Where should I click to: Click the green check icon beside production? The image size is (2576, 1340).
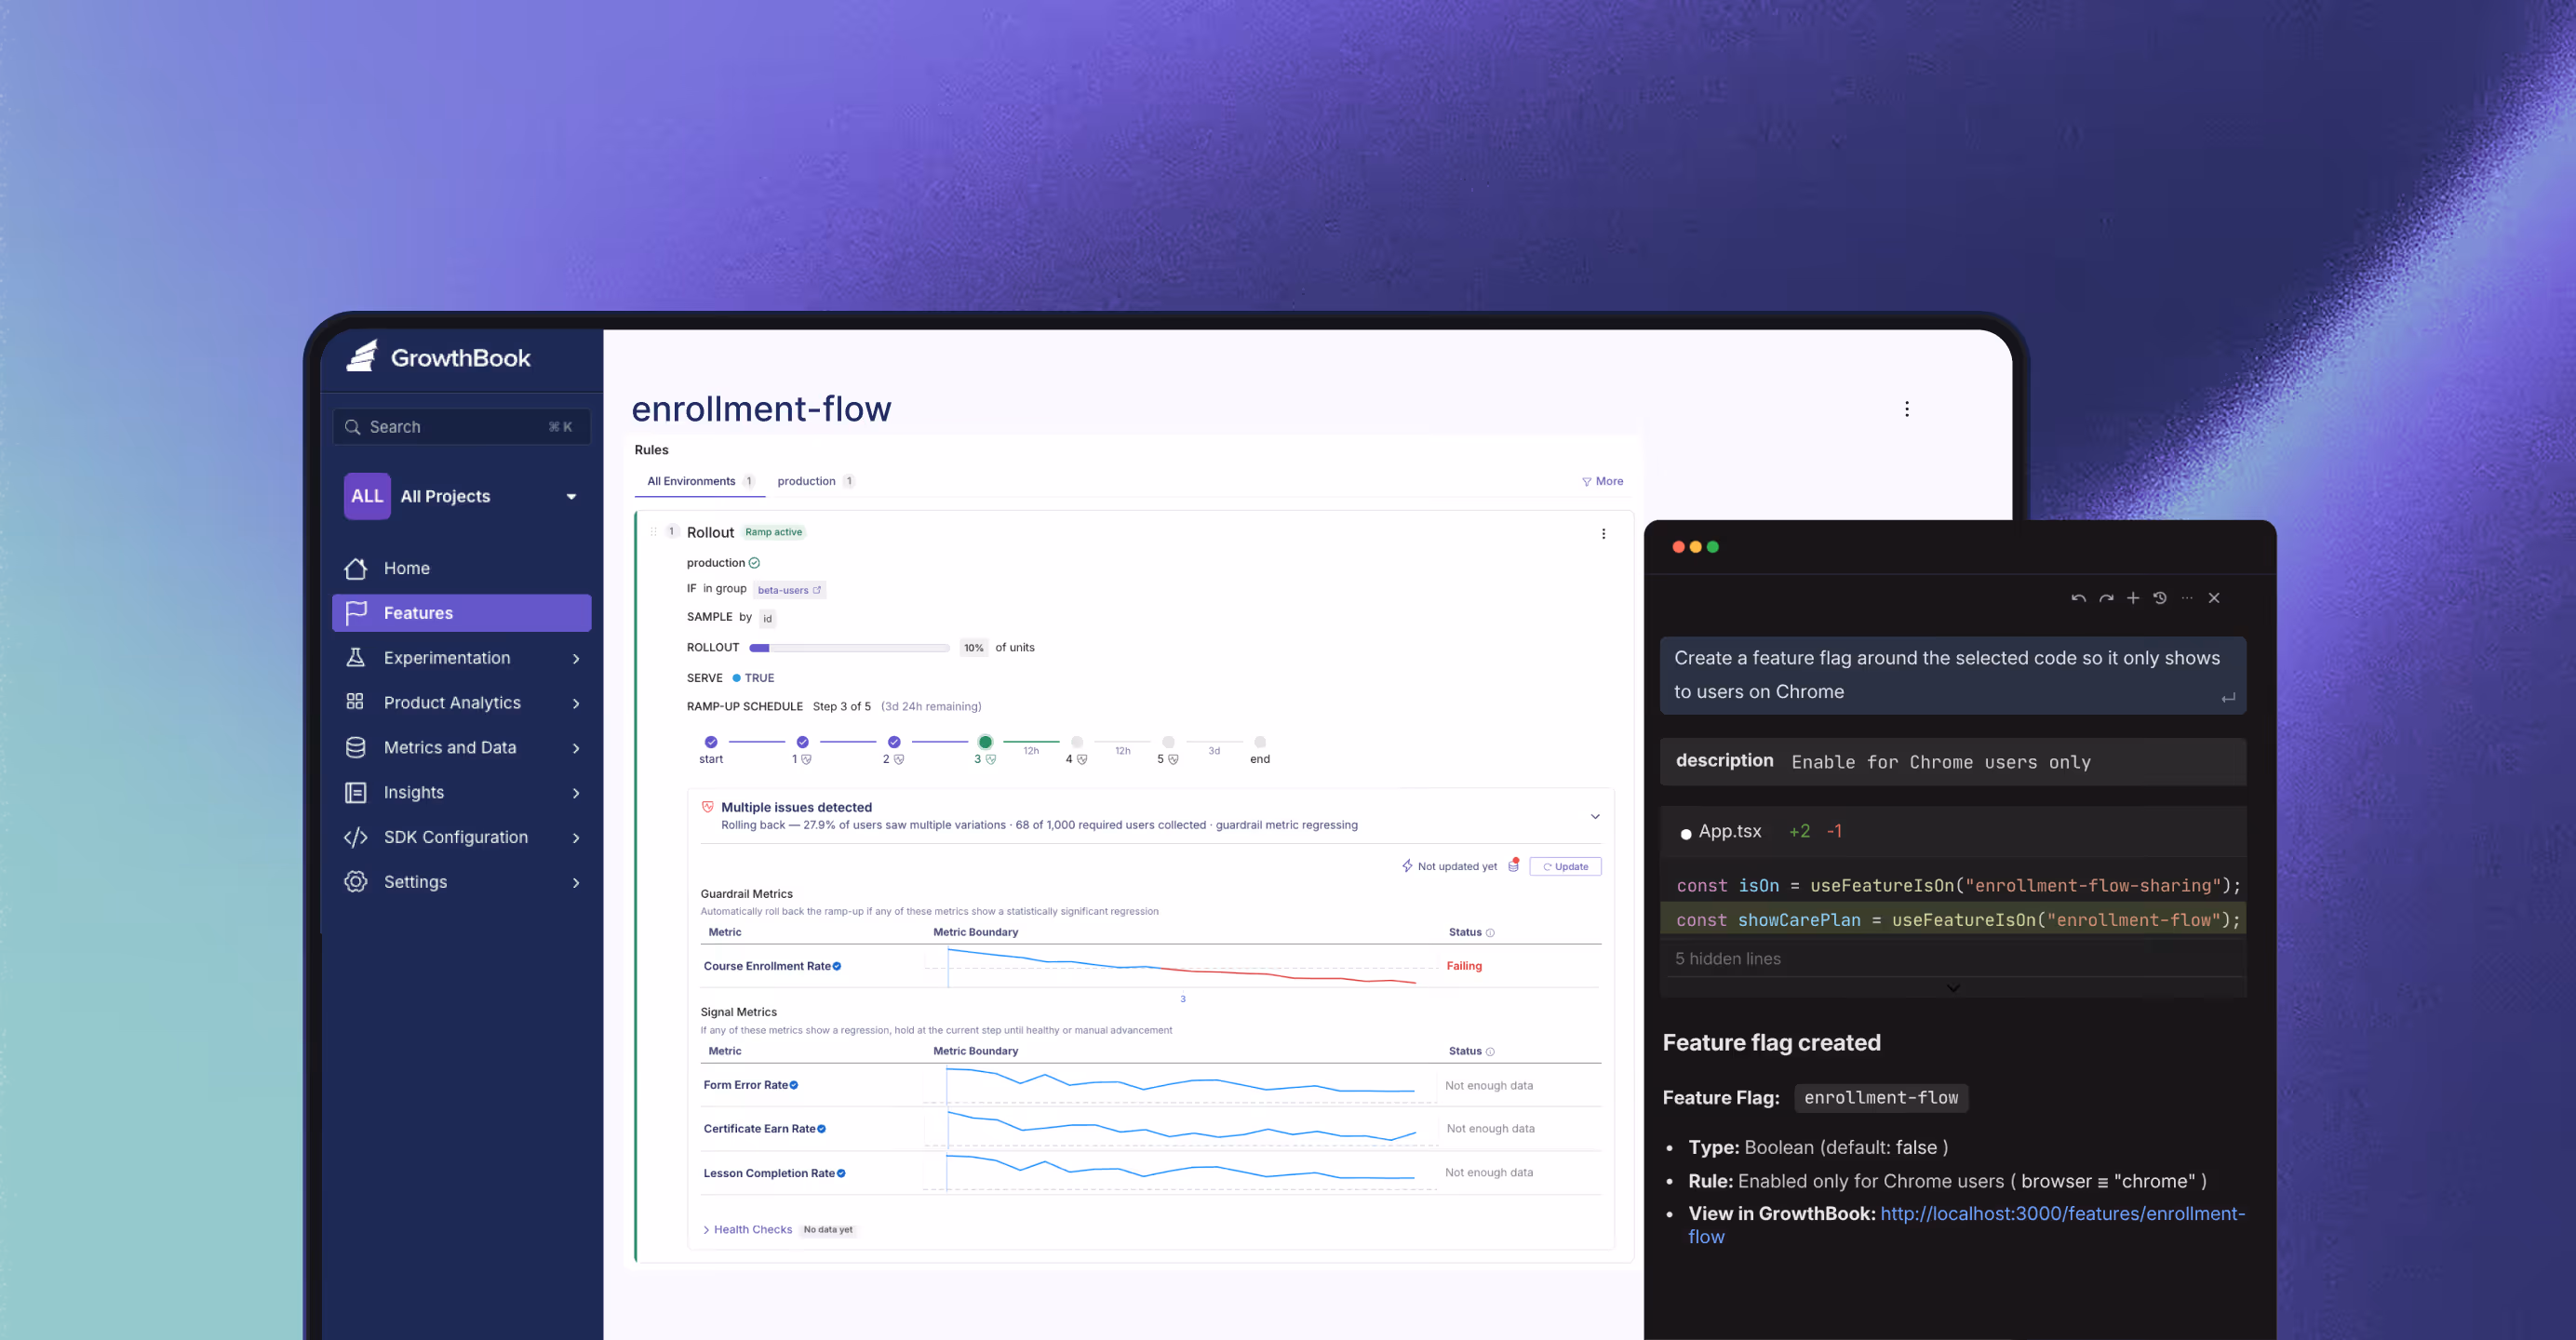pos(754,563)
